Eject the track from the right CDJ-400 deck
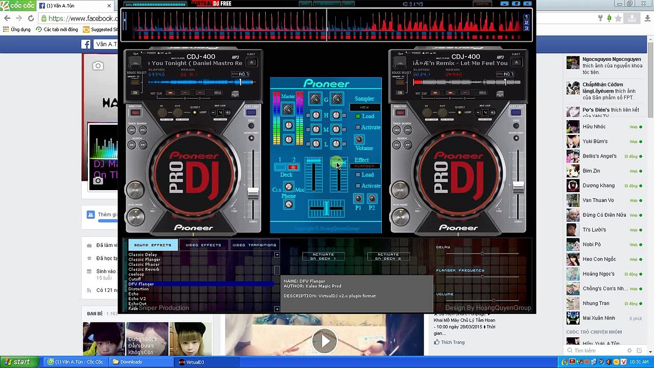The width and height of the screenshot is (654, 368). click(516, 62)
